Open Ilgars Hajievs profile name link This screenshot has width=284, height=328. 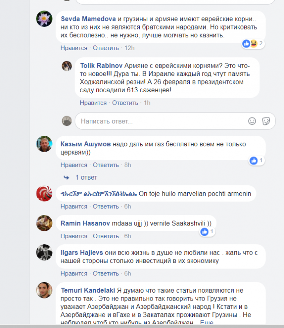[x=82, y=253]
